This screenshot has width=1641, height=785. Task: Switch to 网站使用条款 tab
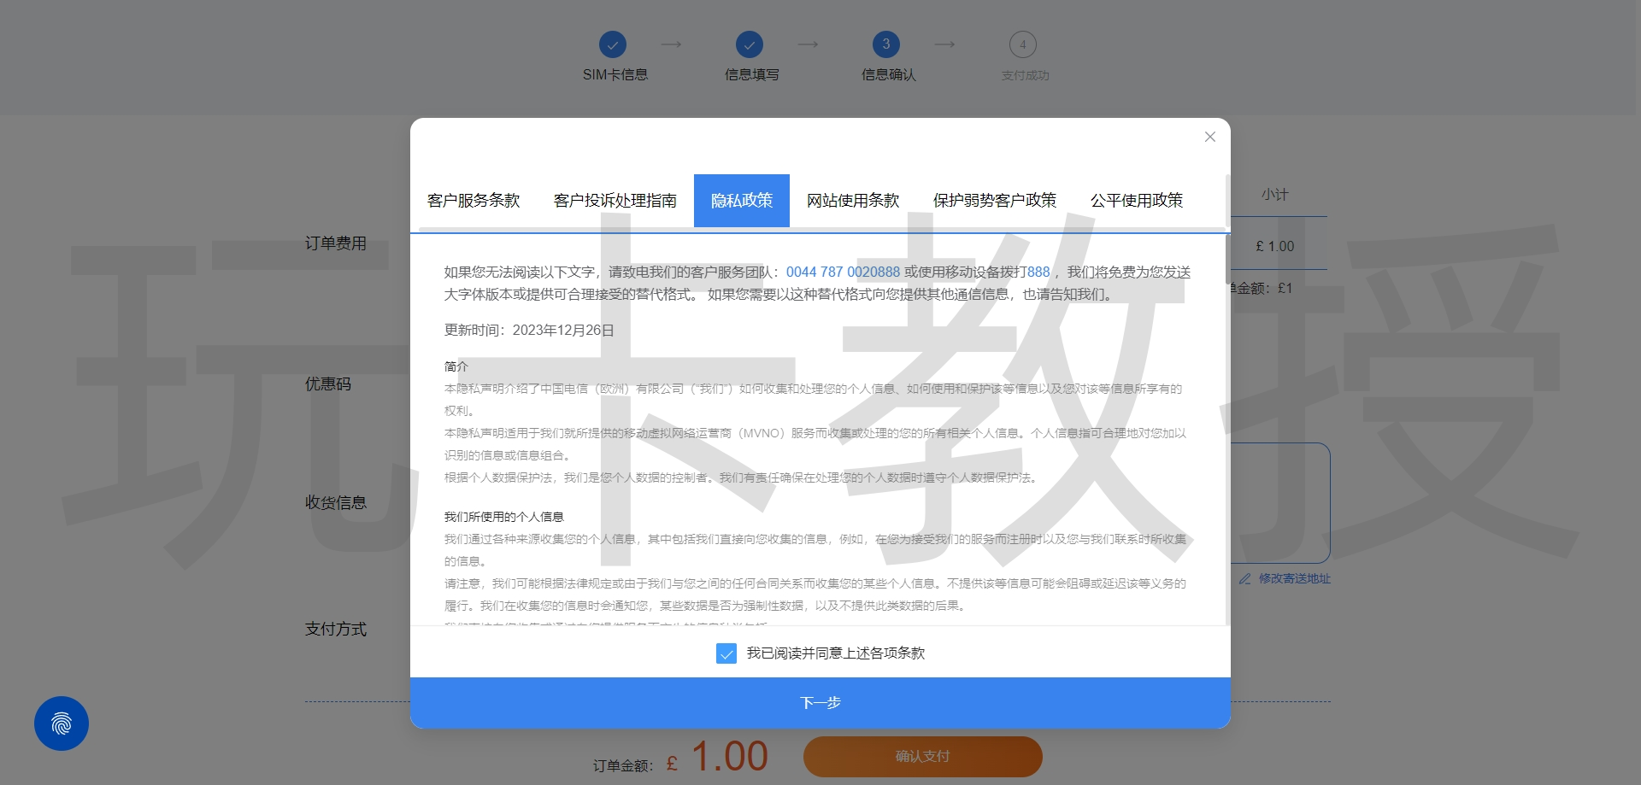pos(852,200)
